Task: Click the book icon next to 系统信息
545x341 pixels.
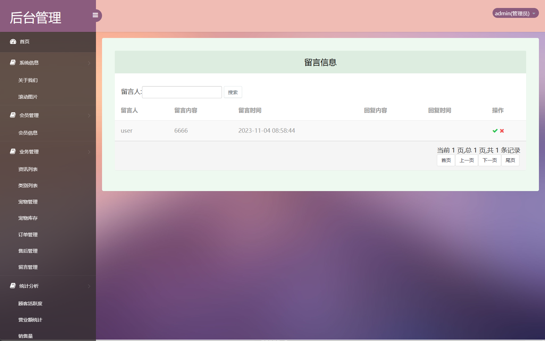Action: [x=12, y=63]
